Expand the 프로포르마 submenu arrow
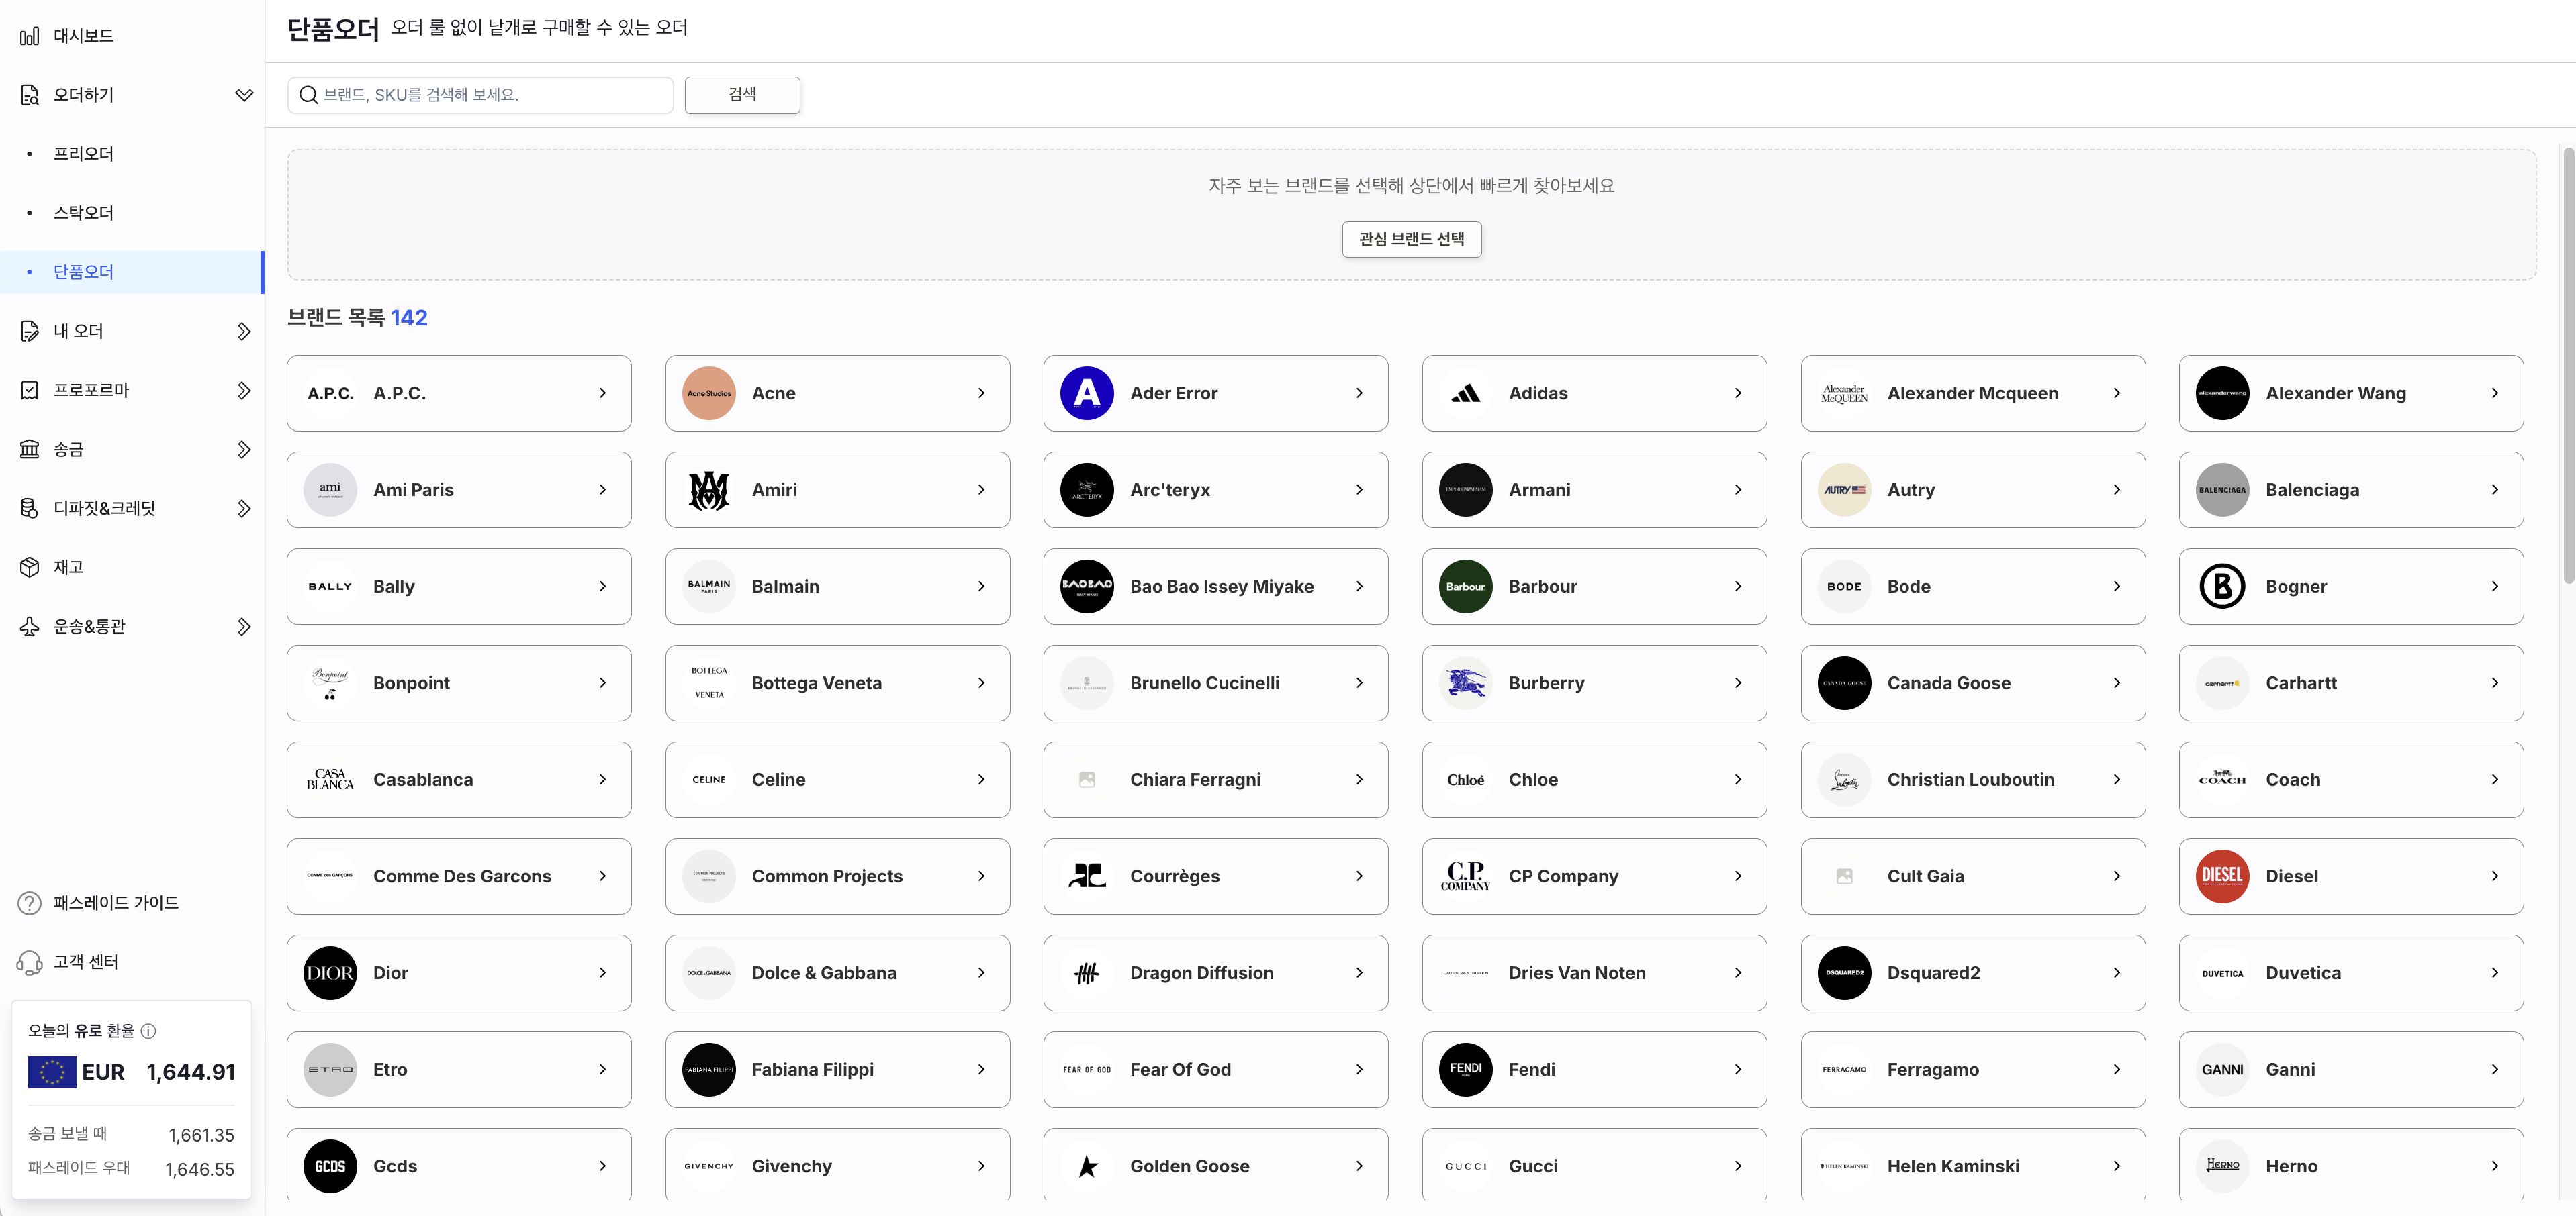Viewport: 2576px width, 1216px height. point(243,391)
